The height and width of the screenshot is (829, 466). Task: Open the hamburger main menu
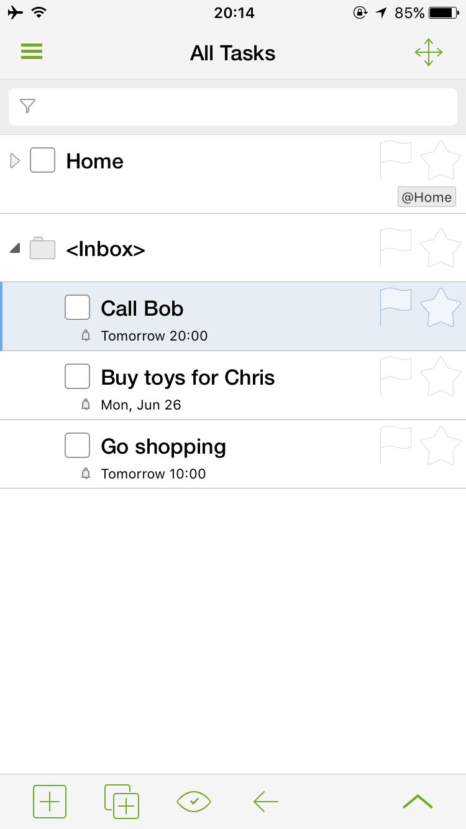pos(32,52)
